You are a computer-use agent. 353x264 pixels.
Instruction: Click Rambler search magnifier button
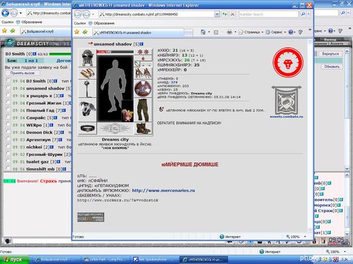pyautogui.click(x=303, y=14)
